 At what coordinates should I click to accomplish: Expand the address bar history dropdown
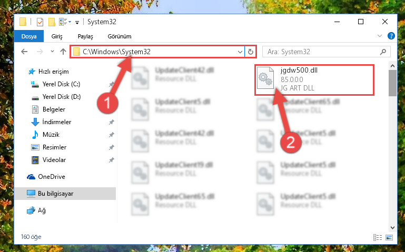click(240, 52)
